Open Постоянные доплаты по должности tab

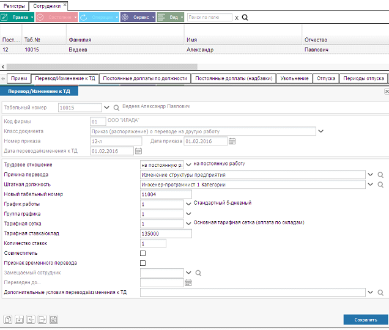pyautogui.click(x=145, y=78)
